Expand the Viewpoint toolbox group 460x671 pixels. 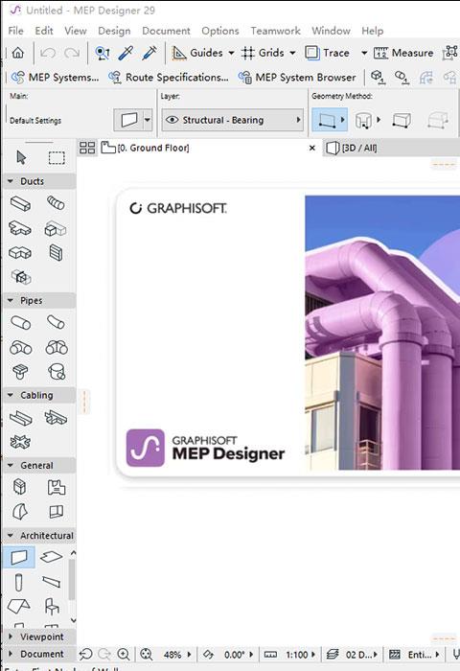(11, 636)
